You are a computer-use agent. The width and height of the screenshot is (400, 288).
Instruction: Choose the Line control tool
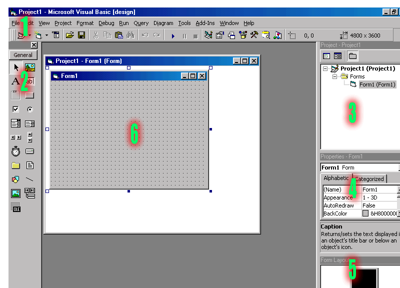[29, 179]
